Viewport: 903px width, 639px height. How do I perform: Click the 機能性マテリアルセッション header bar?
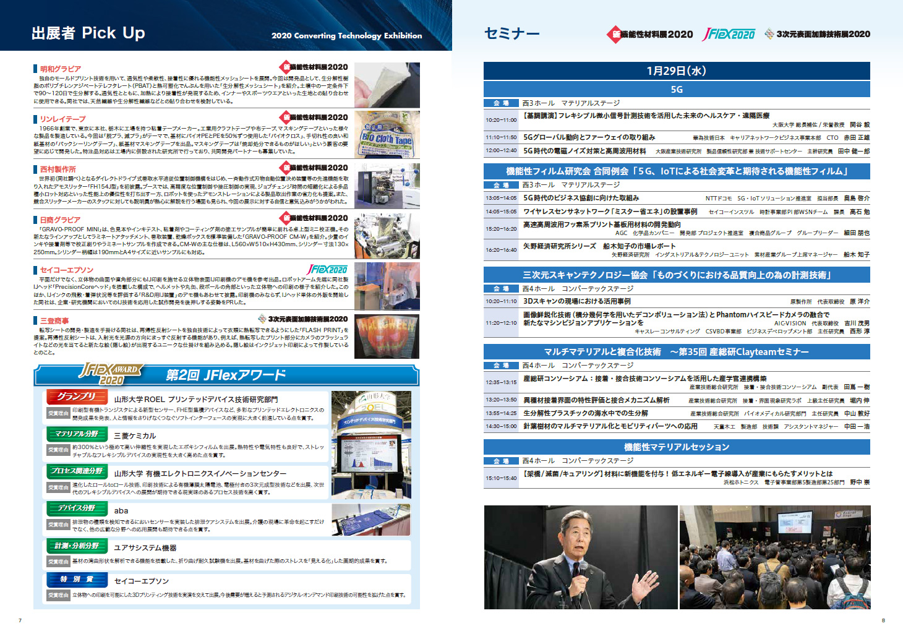point(677,447)
